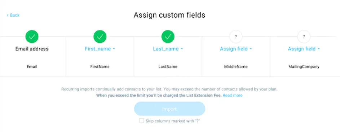This screenshot has width=340, height=132.
Task: Open the Read more link
Action: pos(233,95)
